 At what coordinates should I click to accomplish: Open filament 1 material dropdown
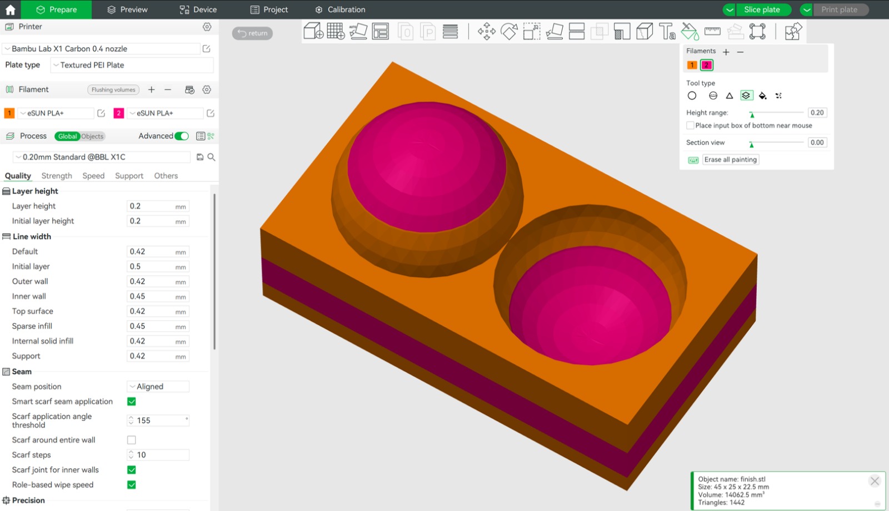(x=56, y=113)
